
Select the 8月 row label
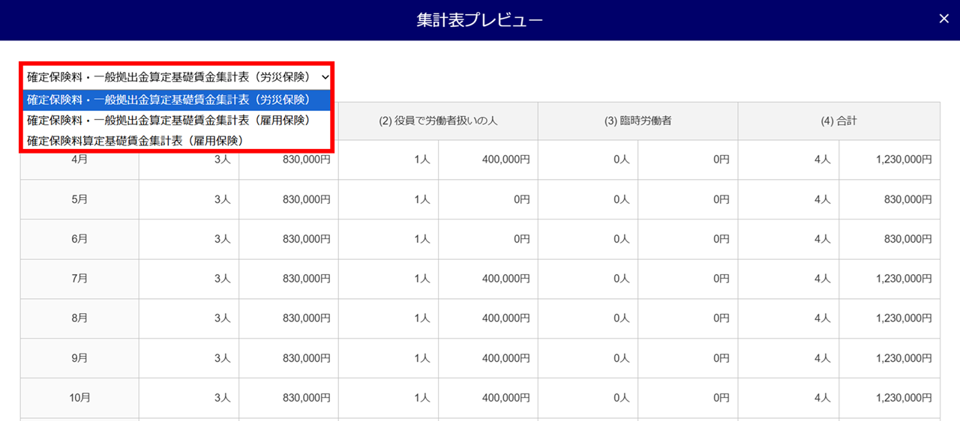point(79,318)
